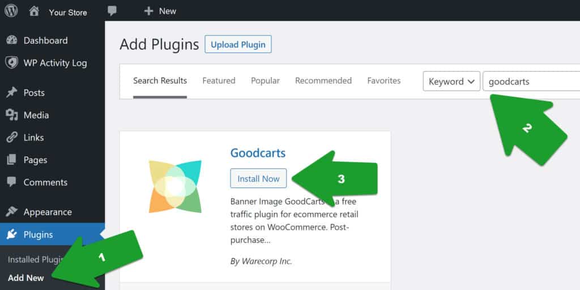Switch to the Featured tab

click(219, 80)
